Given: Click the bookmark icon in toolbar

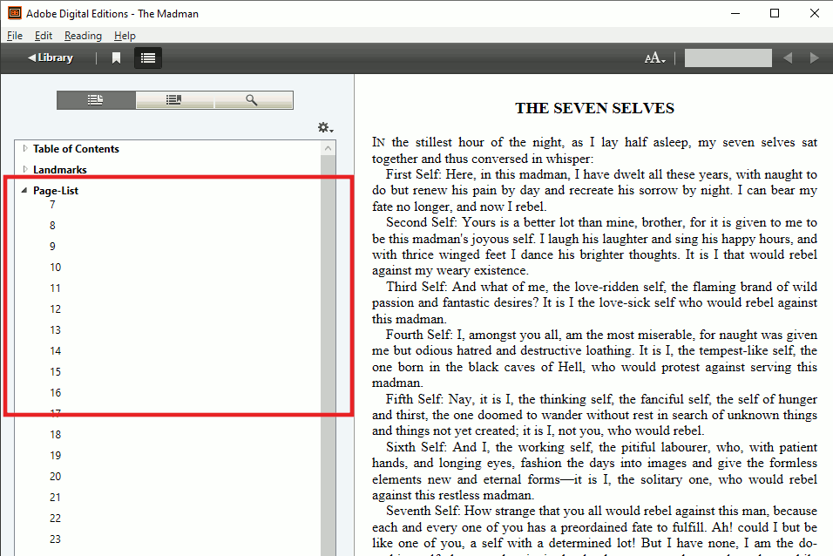Looking at the screenshot, I should coord(116,58).
